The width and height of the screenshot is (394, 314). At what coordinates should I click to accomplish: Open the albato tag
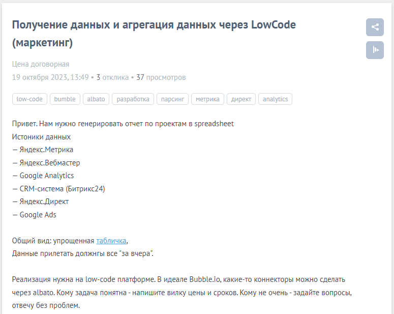point(96,99)
